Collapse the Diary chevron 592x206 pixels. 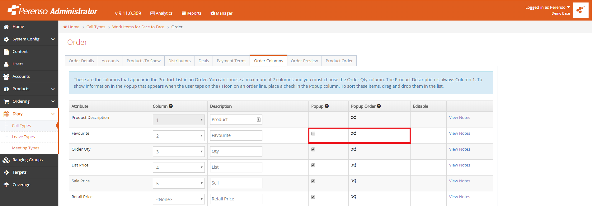[53, 114]
